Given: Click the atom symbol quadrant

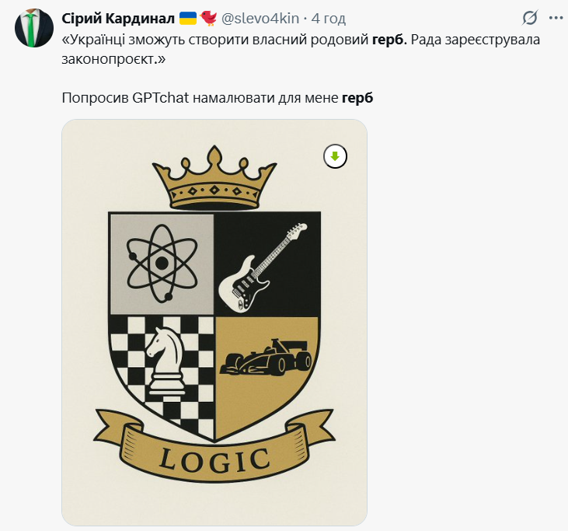Looking at the screenshot, I should pyautogui.click(x=162, y=263).
